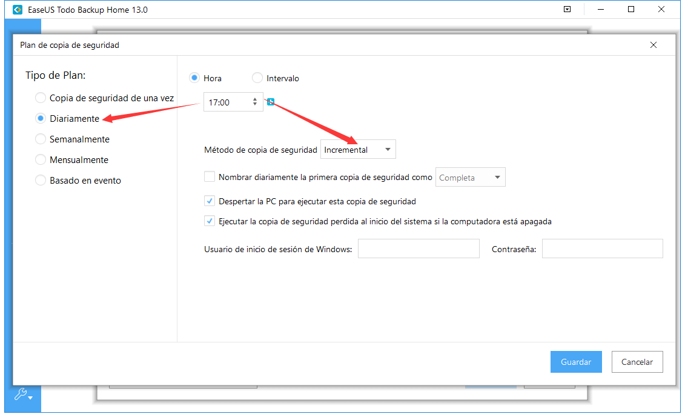Screen dimensions: 685x417
Task: Toggle Ejecutar la copia de seguridad perdida checkbox
Action: pyautogui.click(x=210, y=221)
